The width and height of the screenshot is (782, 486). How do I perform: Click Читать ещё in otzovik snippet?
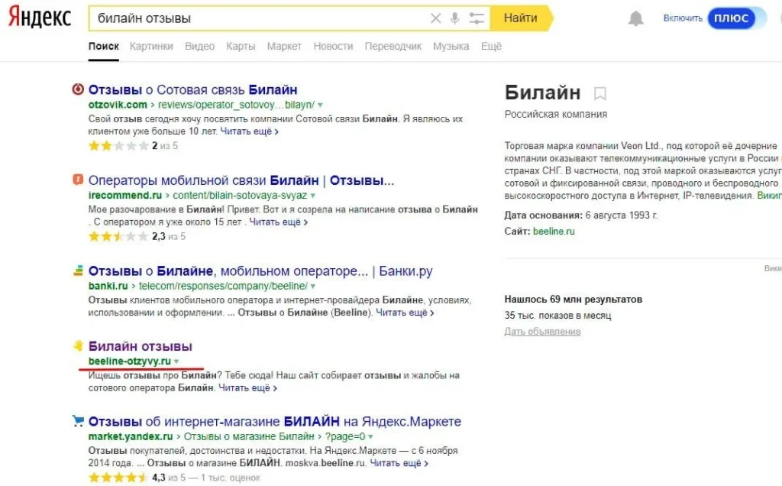250,131
